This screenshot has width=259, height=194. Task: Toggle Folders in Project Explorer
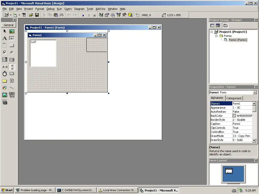click(x=225, y=26)
